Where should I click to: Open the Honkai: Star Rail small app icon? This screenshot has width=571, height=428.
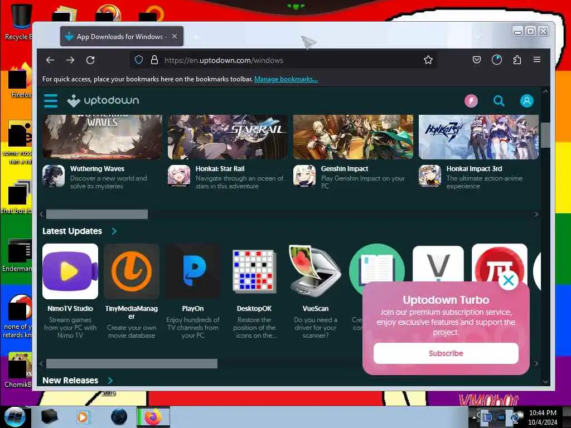[179, 176]
